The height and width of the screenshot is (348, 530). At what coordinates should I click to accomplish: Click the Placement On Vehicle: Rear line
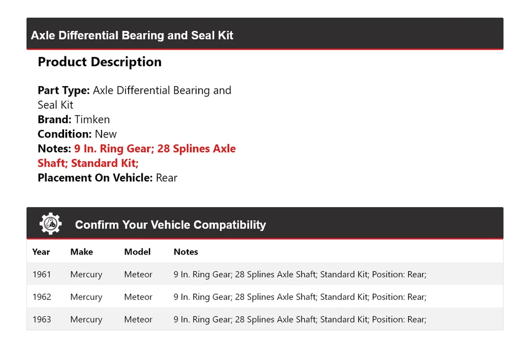[x=107, y=177]
